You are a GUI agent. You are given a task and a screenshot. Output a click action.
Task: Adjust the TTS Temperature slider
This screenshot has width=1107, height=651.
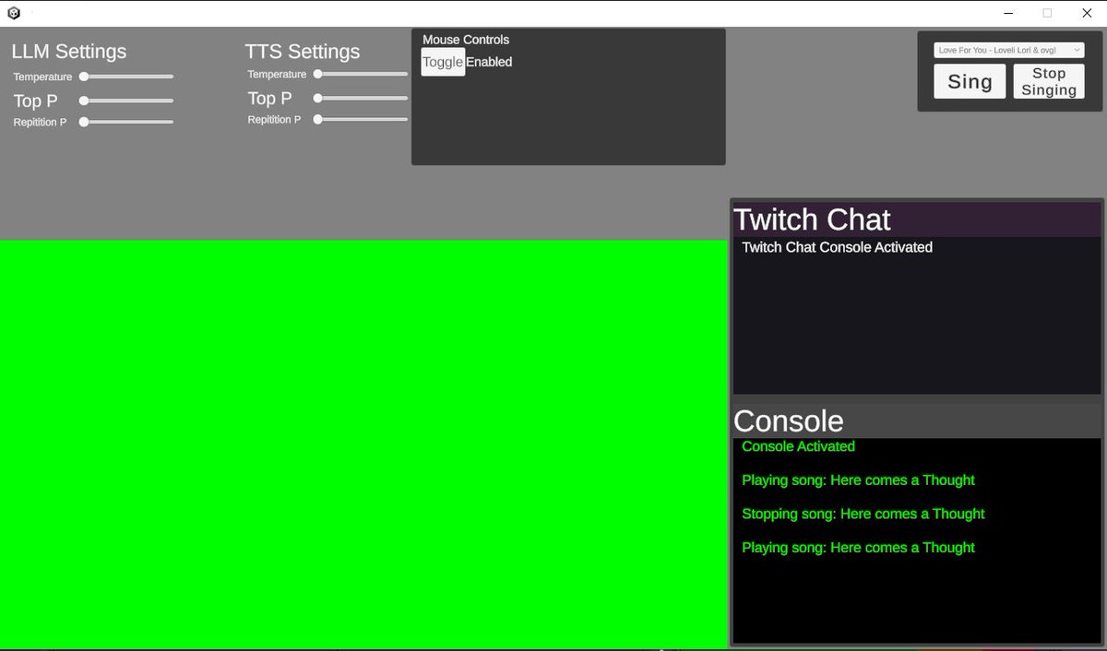pyautogui.click(x=361, y=74)
